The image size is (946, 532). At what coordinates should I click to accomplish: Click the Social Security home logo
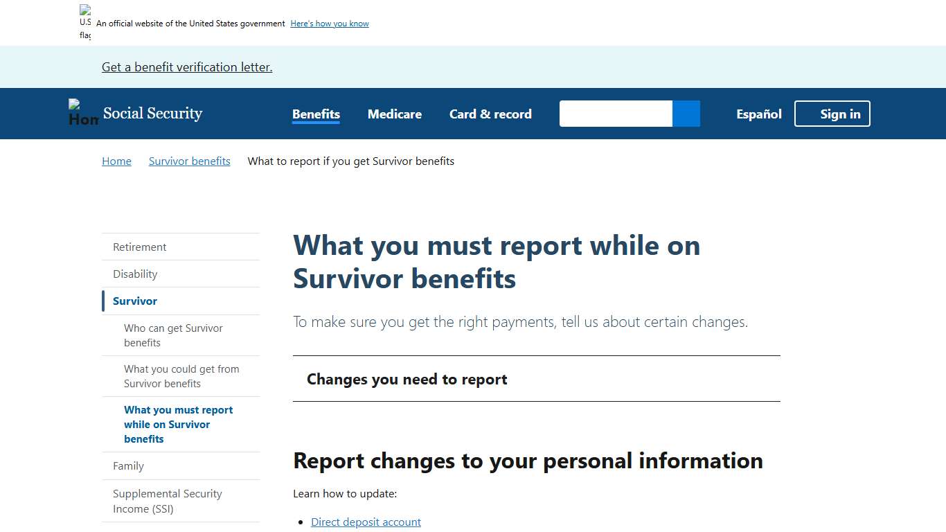tap(136, 113)
